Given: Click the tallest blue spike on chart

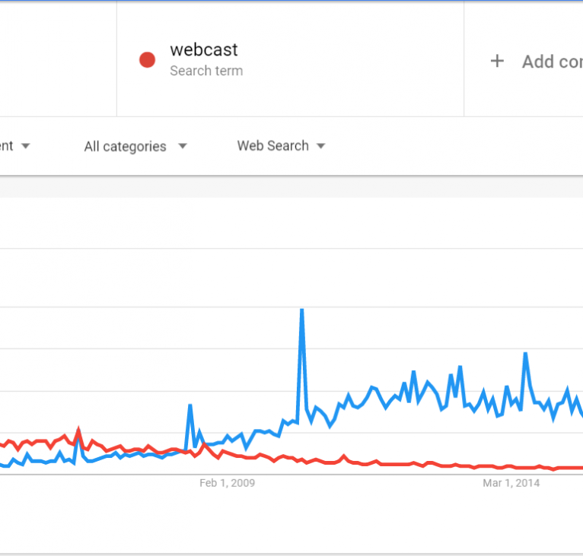Looking at the screenshot, I should pos(302,311).
